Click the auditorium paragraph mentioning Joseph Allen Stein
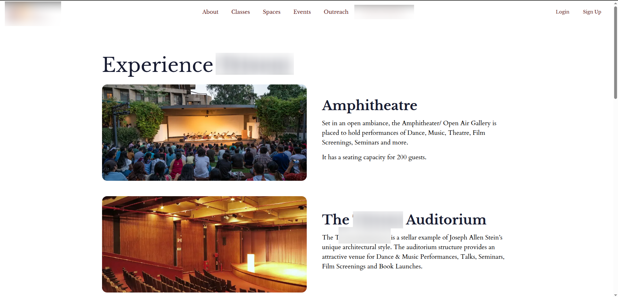 [x=413, y=252]
